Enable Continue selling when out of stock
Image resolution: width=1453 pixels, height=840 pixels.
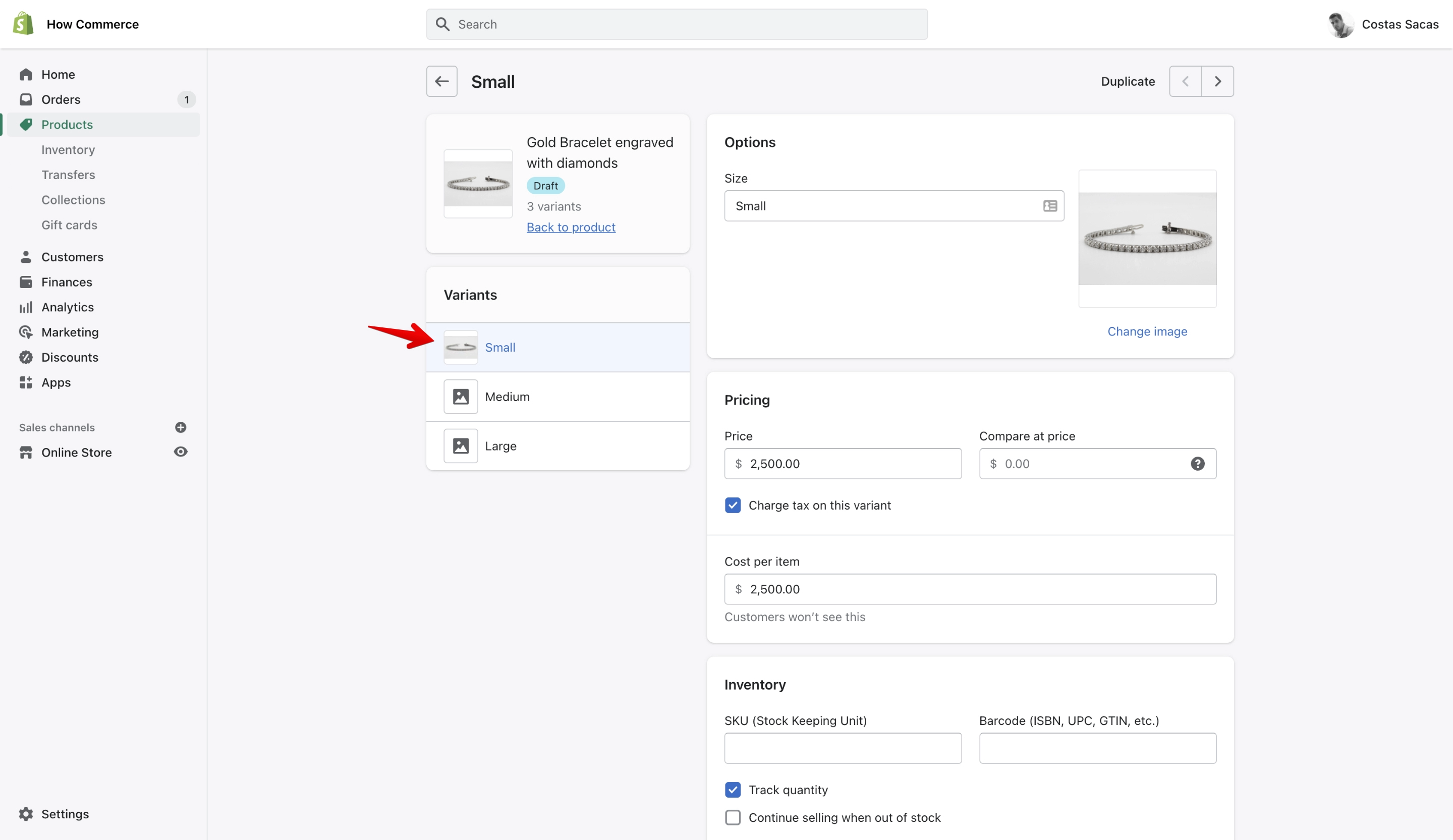point(733,817)
